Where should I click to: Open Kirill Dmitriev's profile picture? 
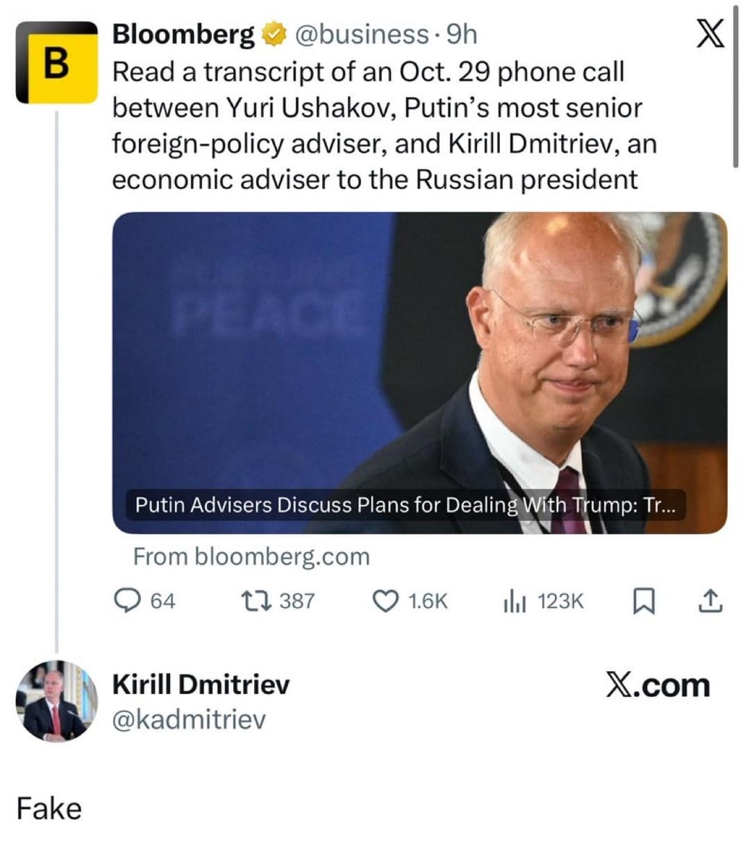click(x=57, y=701)
